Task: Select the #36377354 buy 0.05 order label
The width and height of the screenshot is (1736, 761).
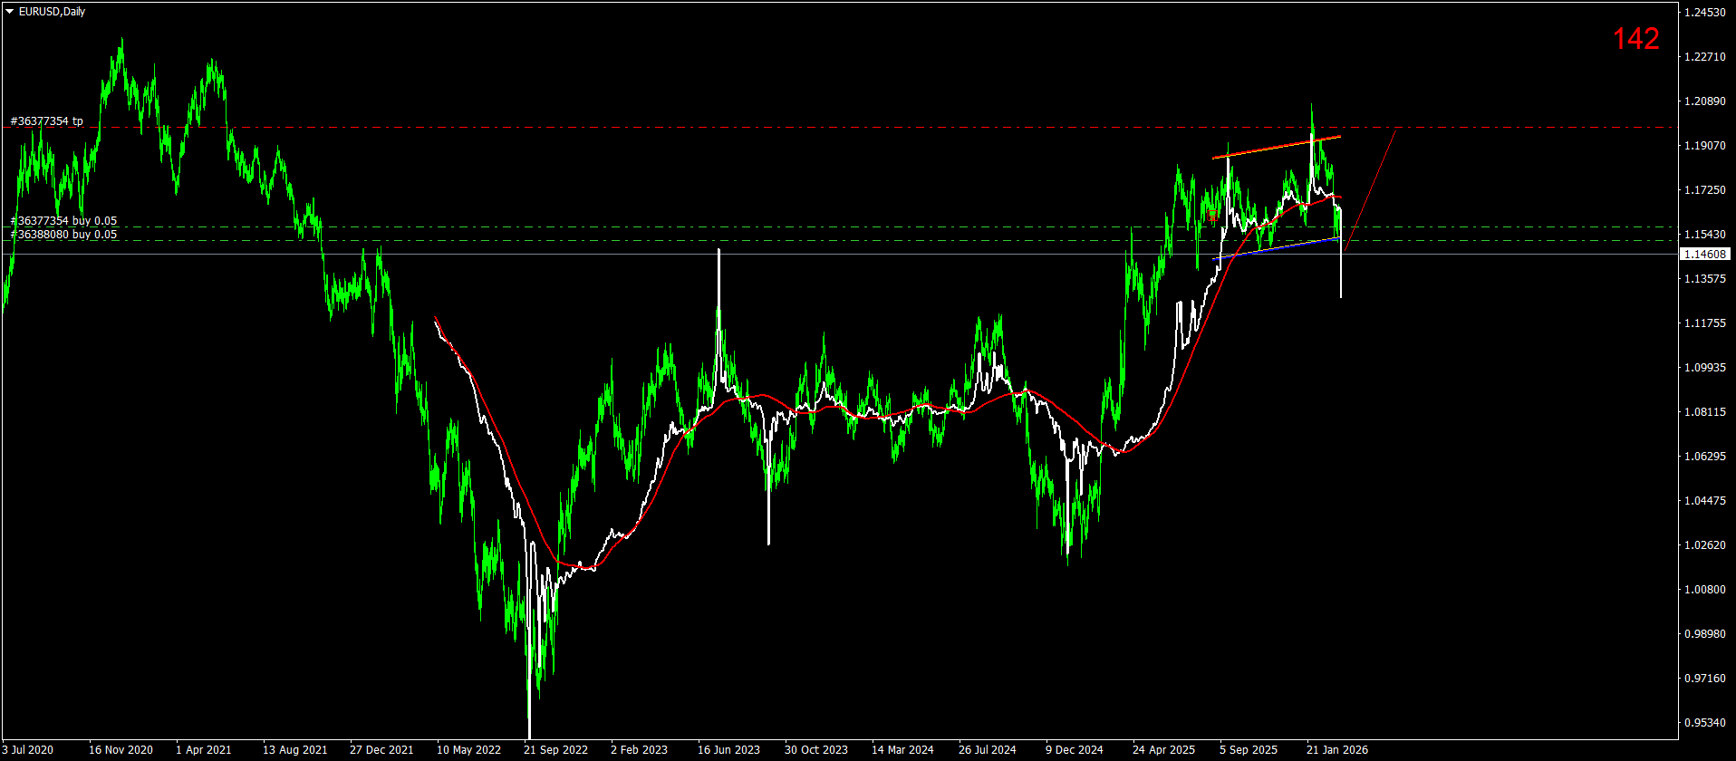Action: click(x=63, y=221)
